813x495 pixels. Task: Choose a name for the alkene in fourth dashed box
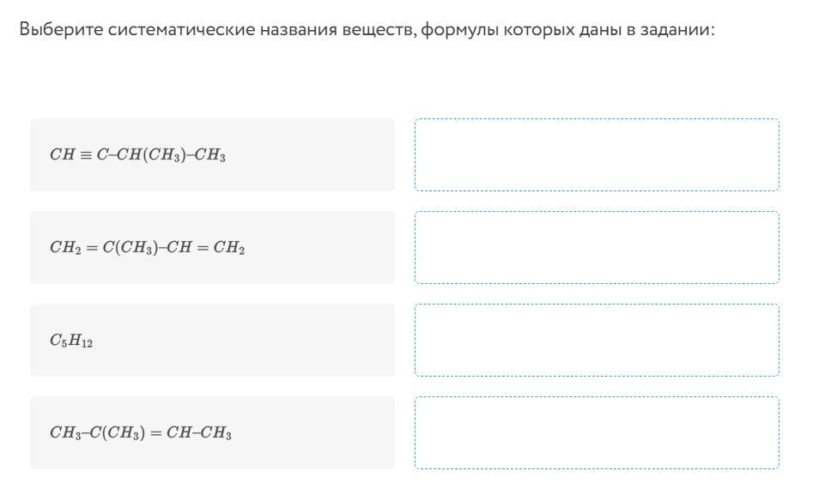[x=597, y=432]
